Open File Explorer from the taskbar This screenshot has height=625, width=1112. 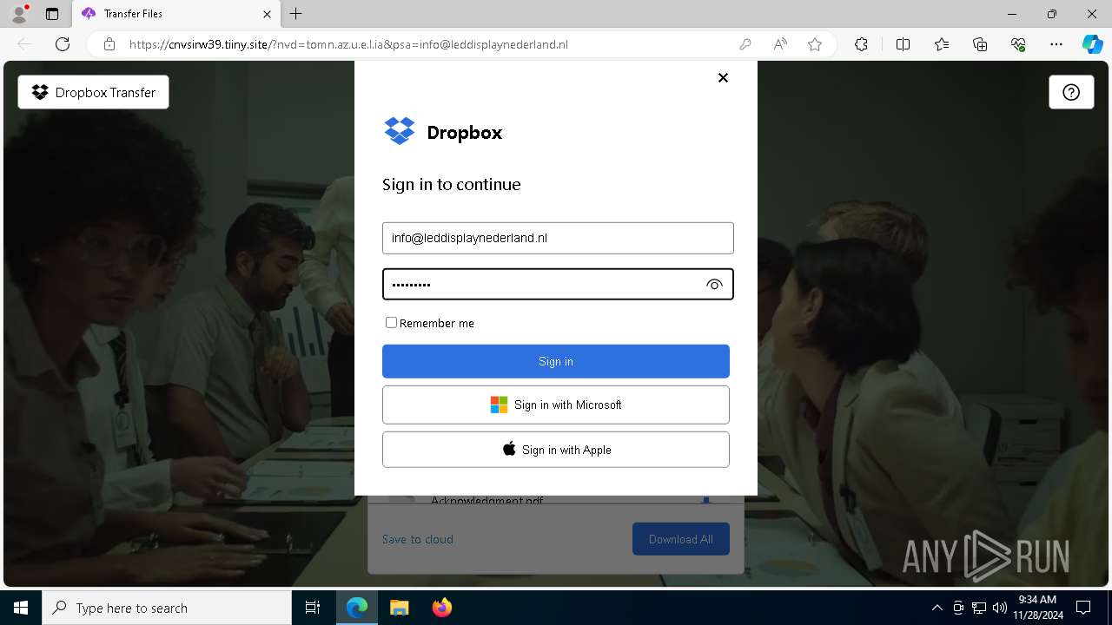coord(399,608)
